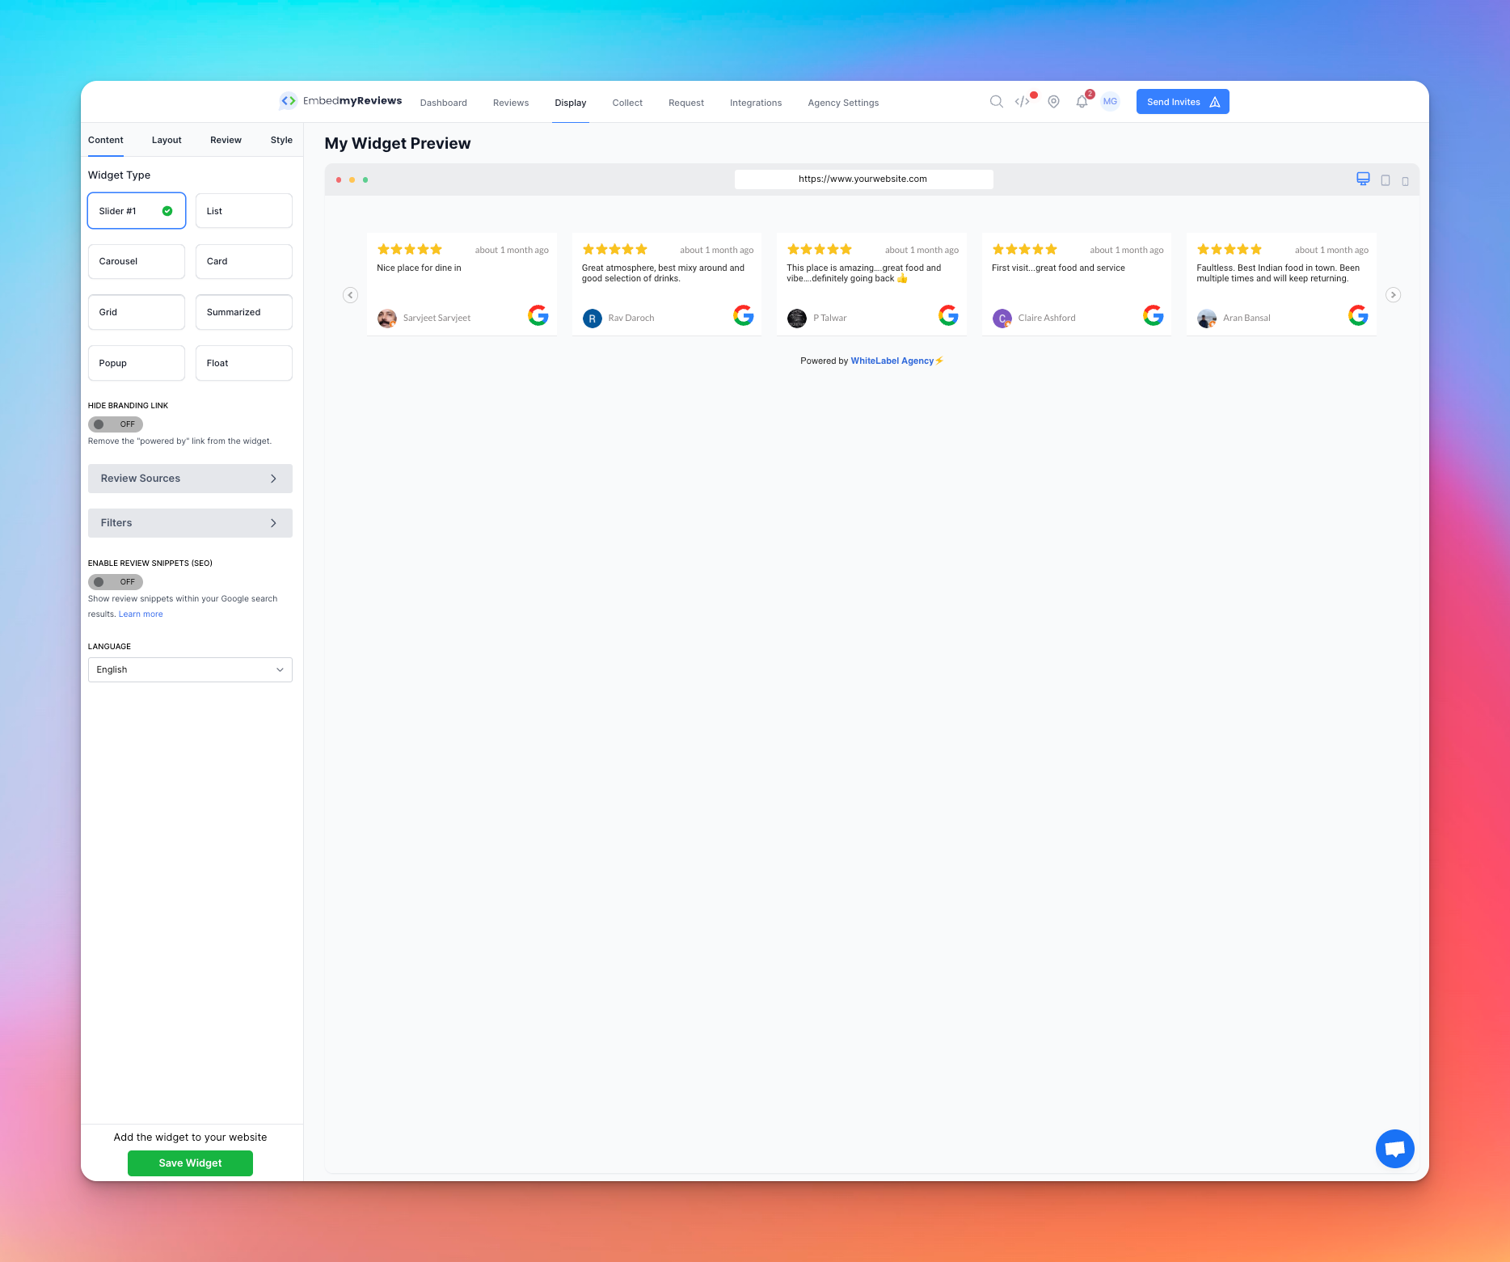The image size is (1510, 1262).
Task: Toggle Enable Review Snippets SEO switch
Action: (116, 582)
